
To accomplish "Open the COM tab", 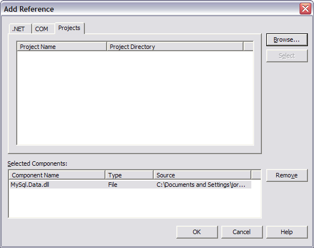I will (x=43, y=29).
